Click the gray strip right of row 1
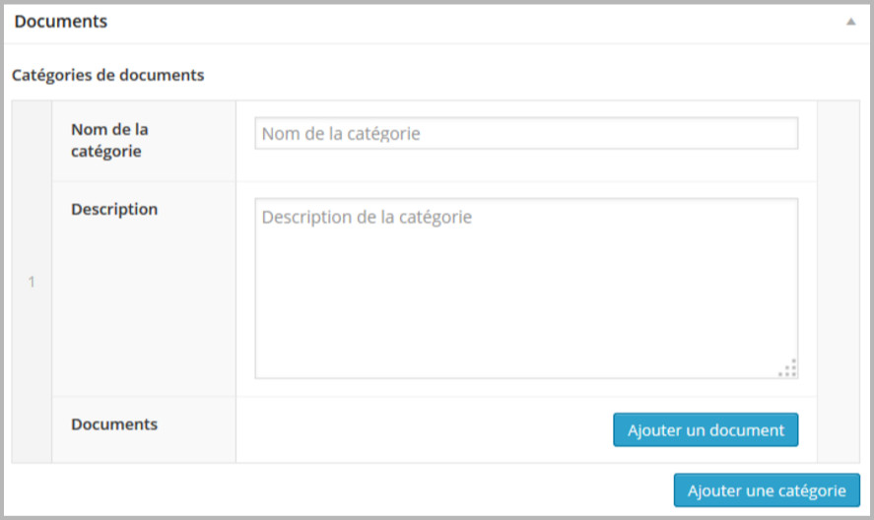874x520 pixels. [x=839, y=282]
